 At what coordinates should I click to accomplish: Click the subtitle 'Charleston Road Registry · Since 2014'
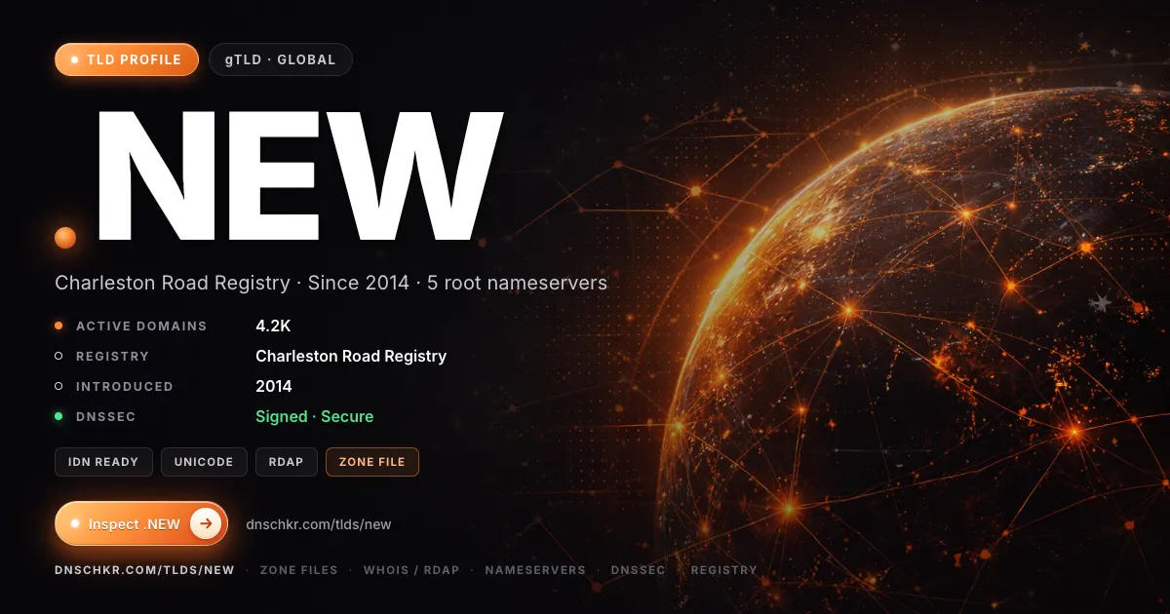pyautogui.click(x=232, y=283)
